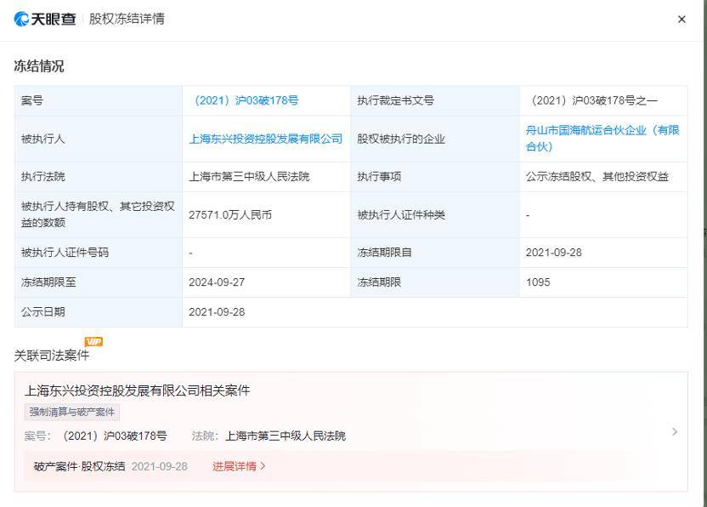Select the date 2024-09-27
707x507 pixels.
point(217,282)
